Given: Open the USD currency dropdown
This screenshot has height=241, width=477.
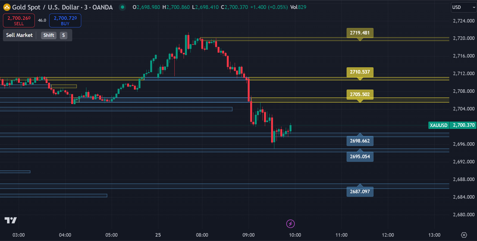Looking at the screenshot, I should (x=464, y=7).
